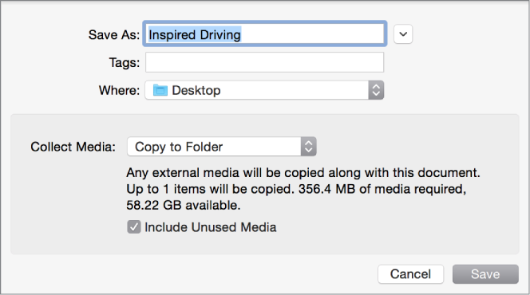530x295 pixels.
Task: Click the 'Include Unused Media' label text
Action: pyautogui.click(x=211, y=227)
